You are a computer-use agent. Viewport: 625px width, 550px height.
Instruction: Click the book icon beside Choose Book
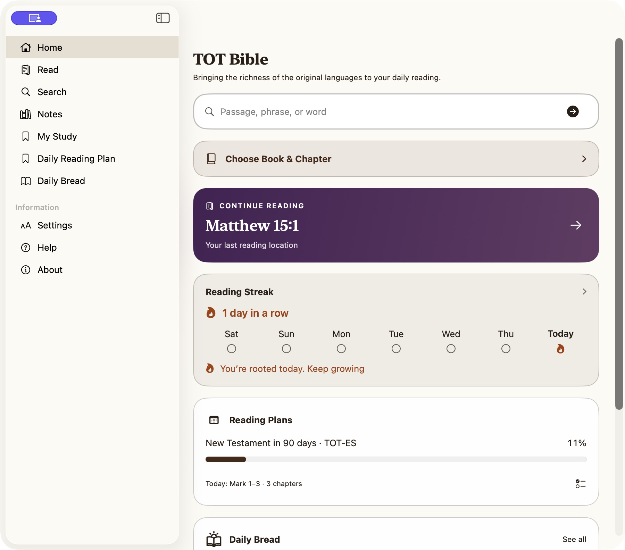pos(211,159)
